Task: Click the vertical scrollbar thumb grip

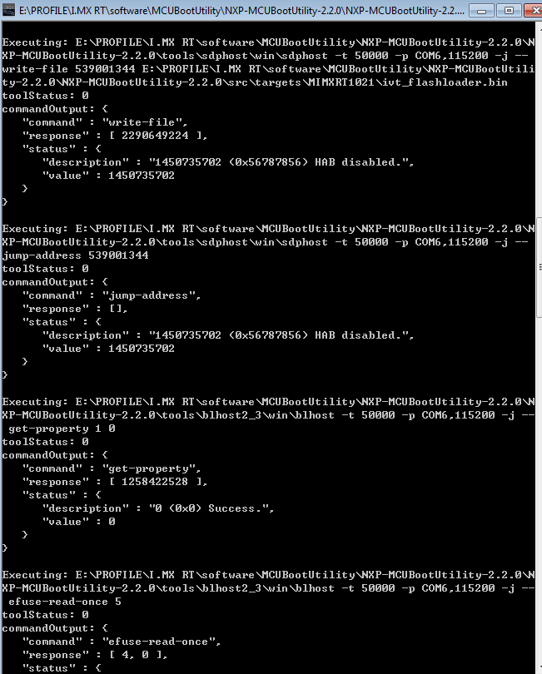Action: [540, 267]
